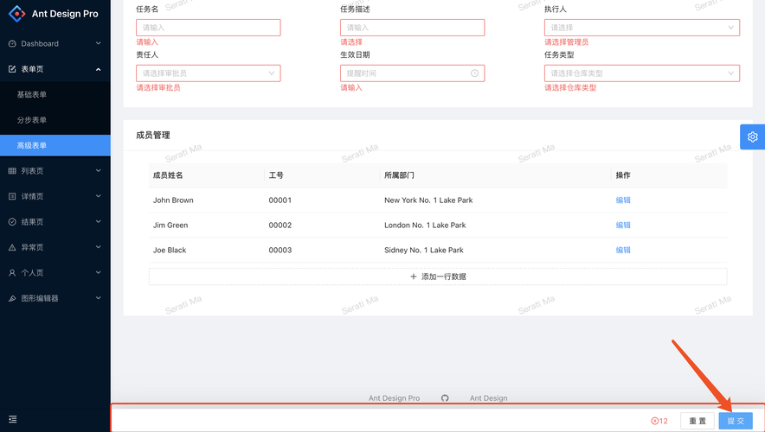This screenshot has height=432, width=765.
Task: Collapse the sidebar with the bottom menu-fold icon
Action: [13, 419]
